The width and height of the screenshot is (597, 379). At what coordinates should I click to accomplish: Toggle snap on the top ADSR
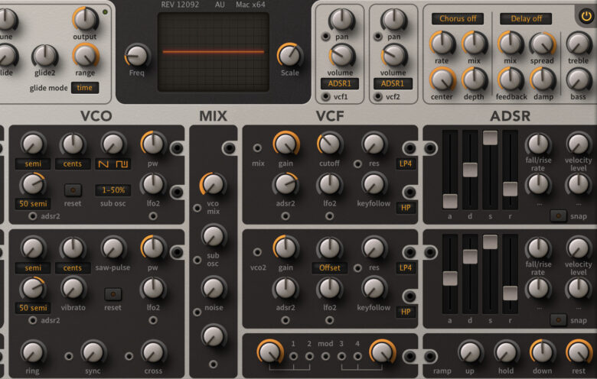click(558, 216)
